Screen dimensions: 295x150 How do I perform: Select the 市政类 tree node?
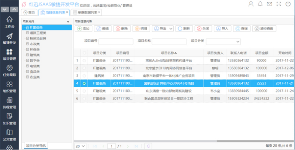tap(34, 44)
